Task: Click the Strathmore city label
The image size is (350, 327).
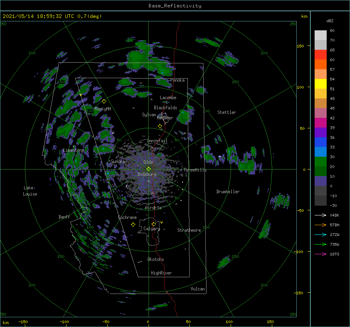Action: pos(189,230)
